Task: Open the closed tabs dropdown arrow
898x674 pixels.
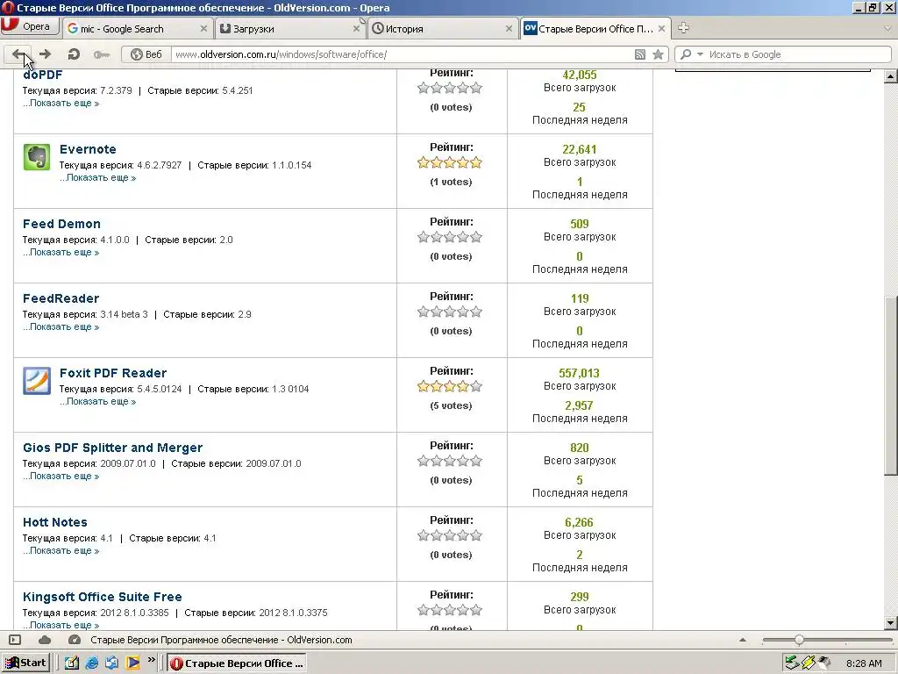Action: 887,28
